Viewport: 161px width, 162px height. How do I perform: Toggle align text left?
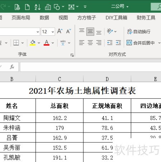click(82, 43)
